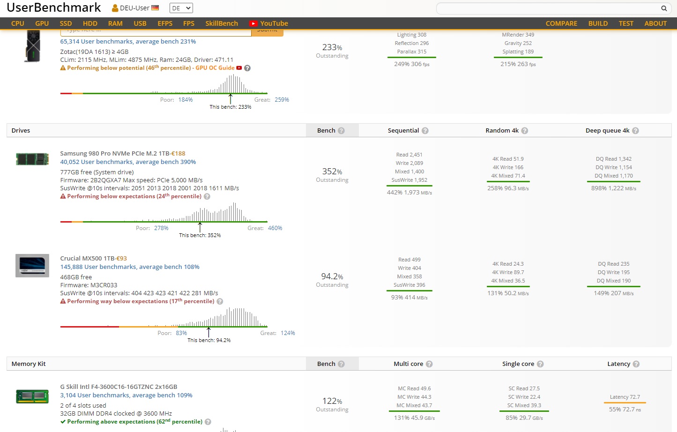This screenshot has width=677, height=432.
Task: Click the Crucial MX500 drive thumbnail
Action: click(32, 266)
